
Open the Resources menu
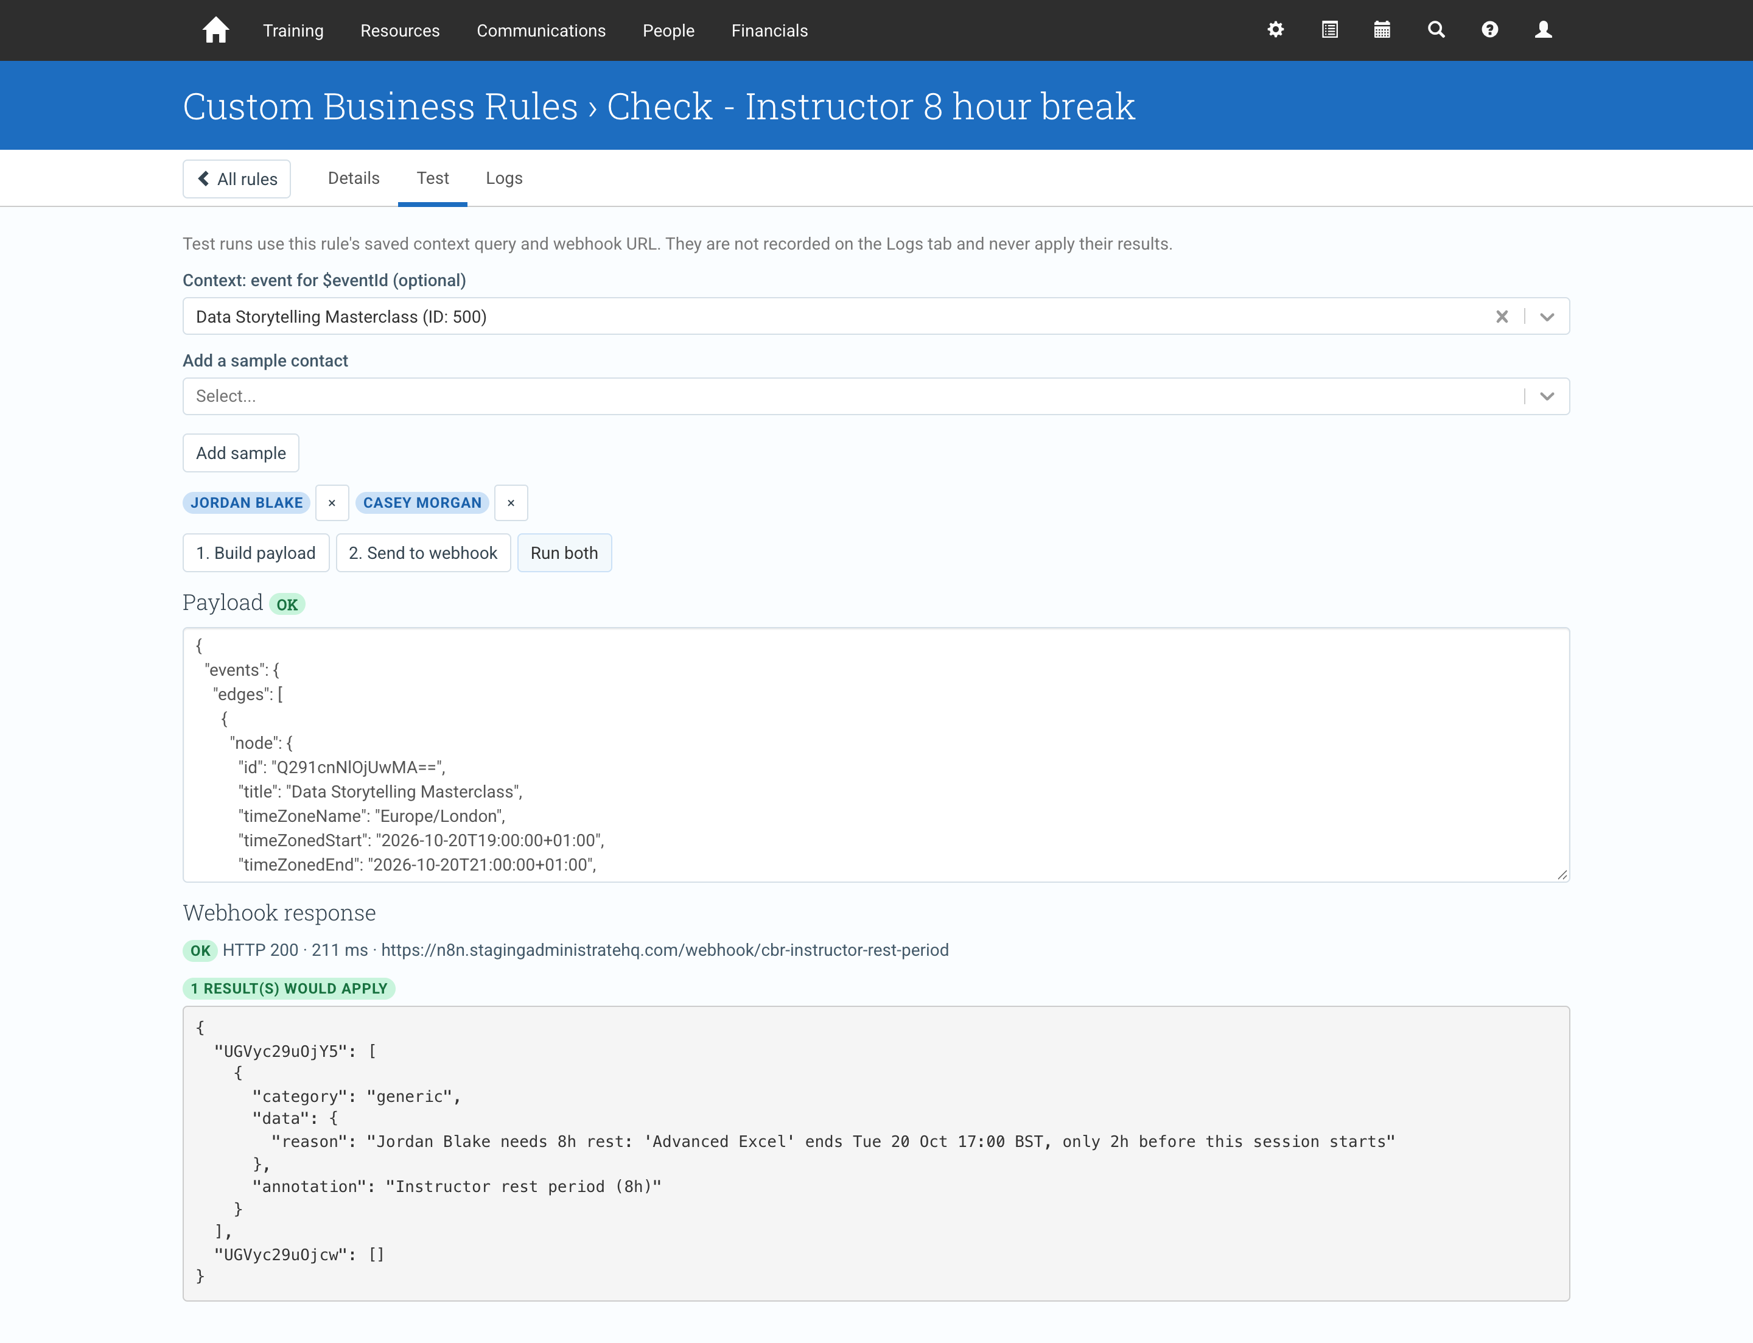400,30
